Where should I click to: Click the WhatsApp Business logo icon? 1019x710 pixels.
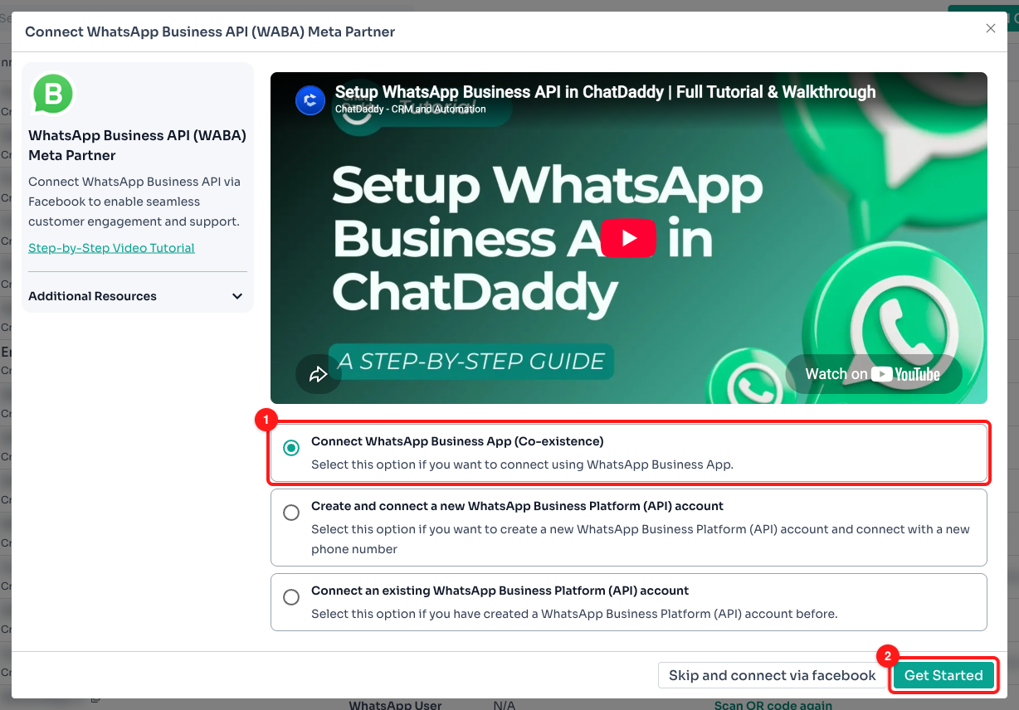[x=52, y=94]
